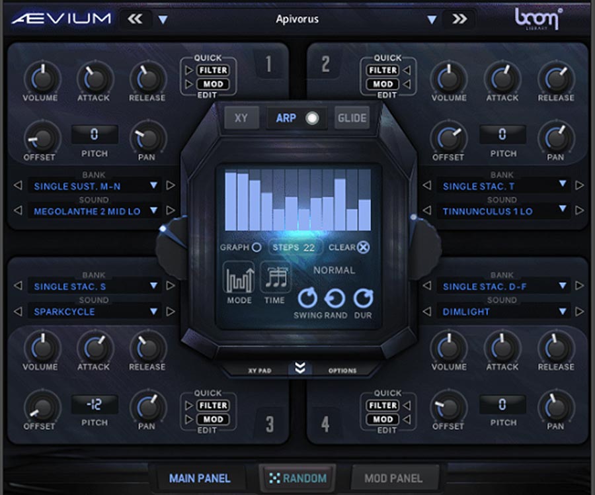Go to previous preset with double-left arrows
Image resolution: width=595 pixels, height=495 pixels.
point(136,19)
